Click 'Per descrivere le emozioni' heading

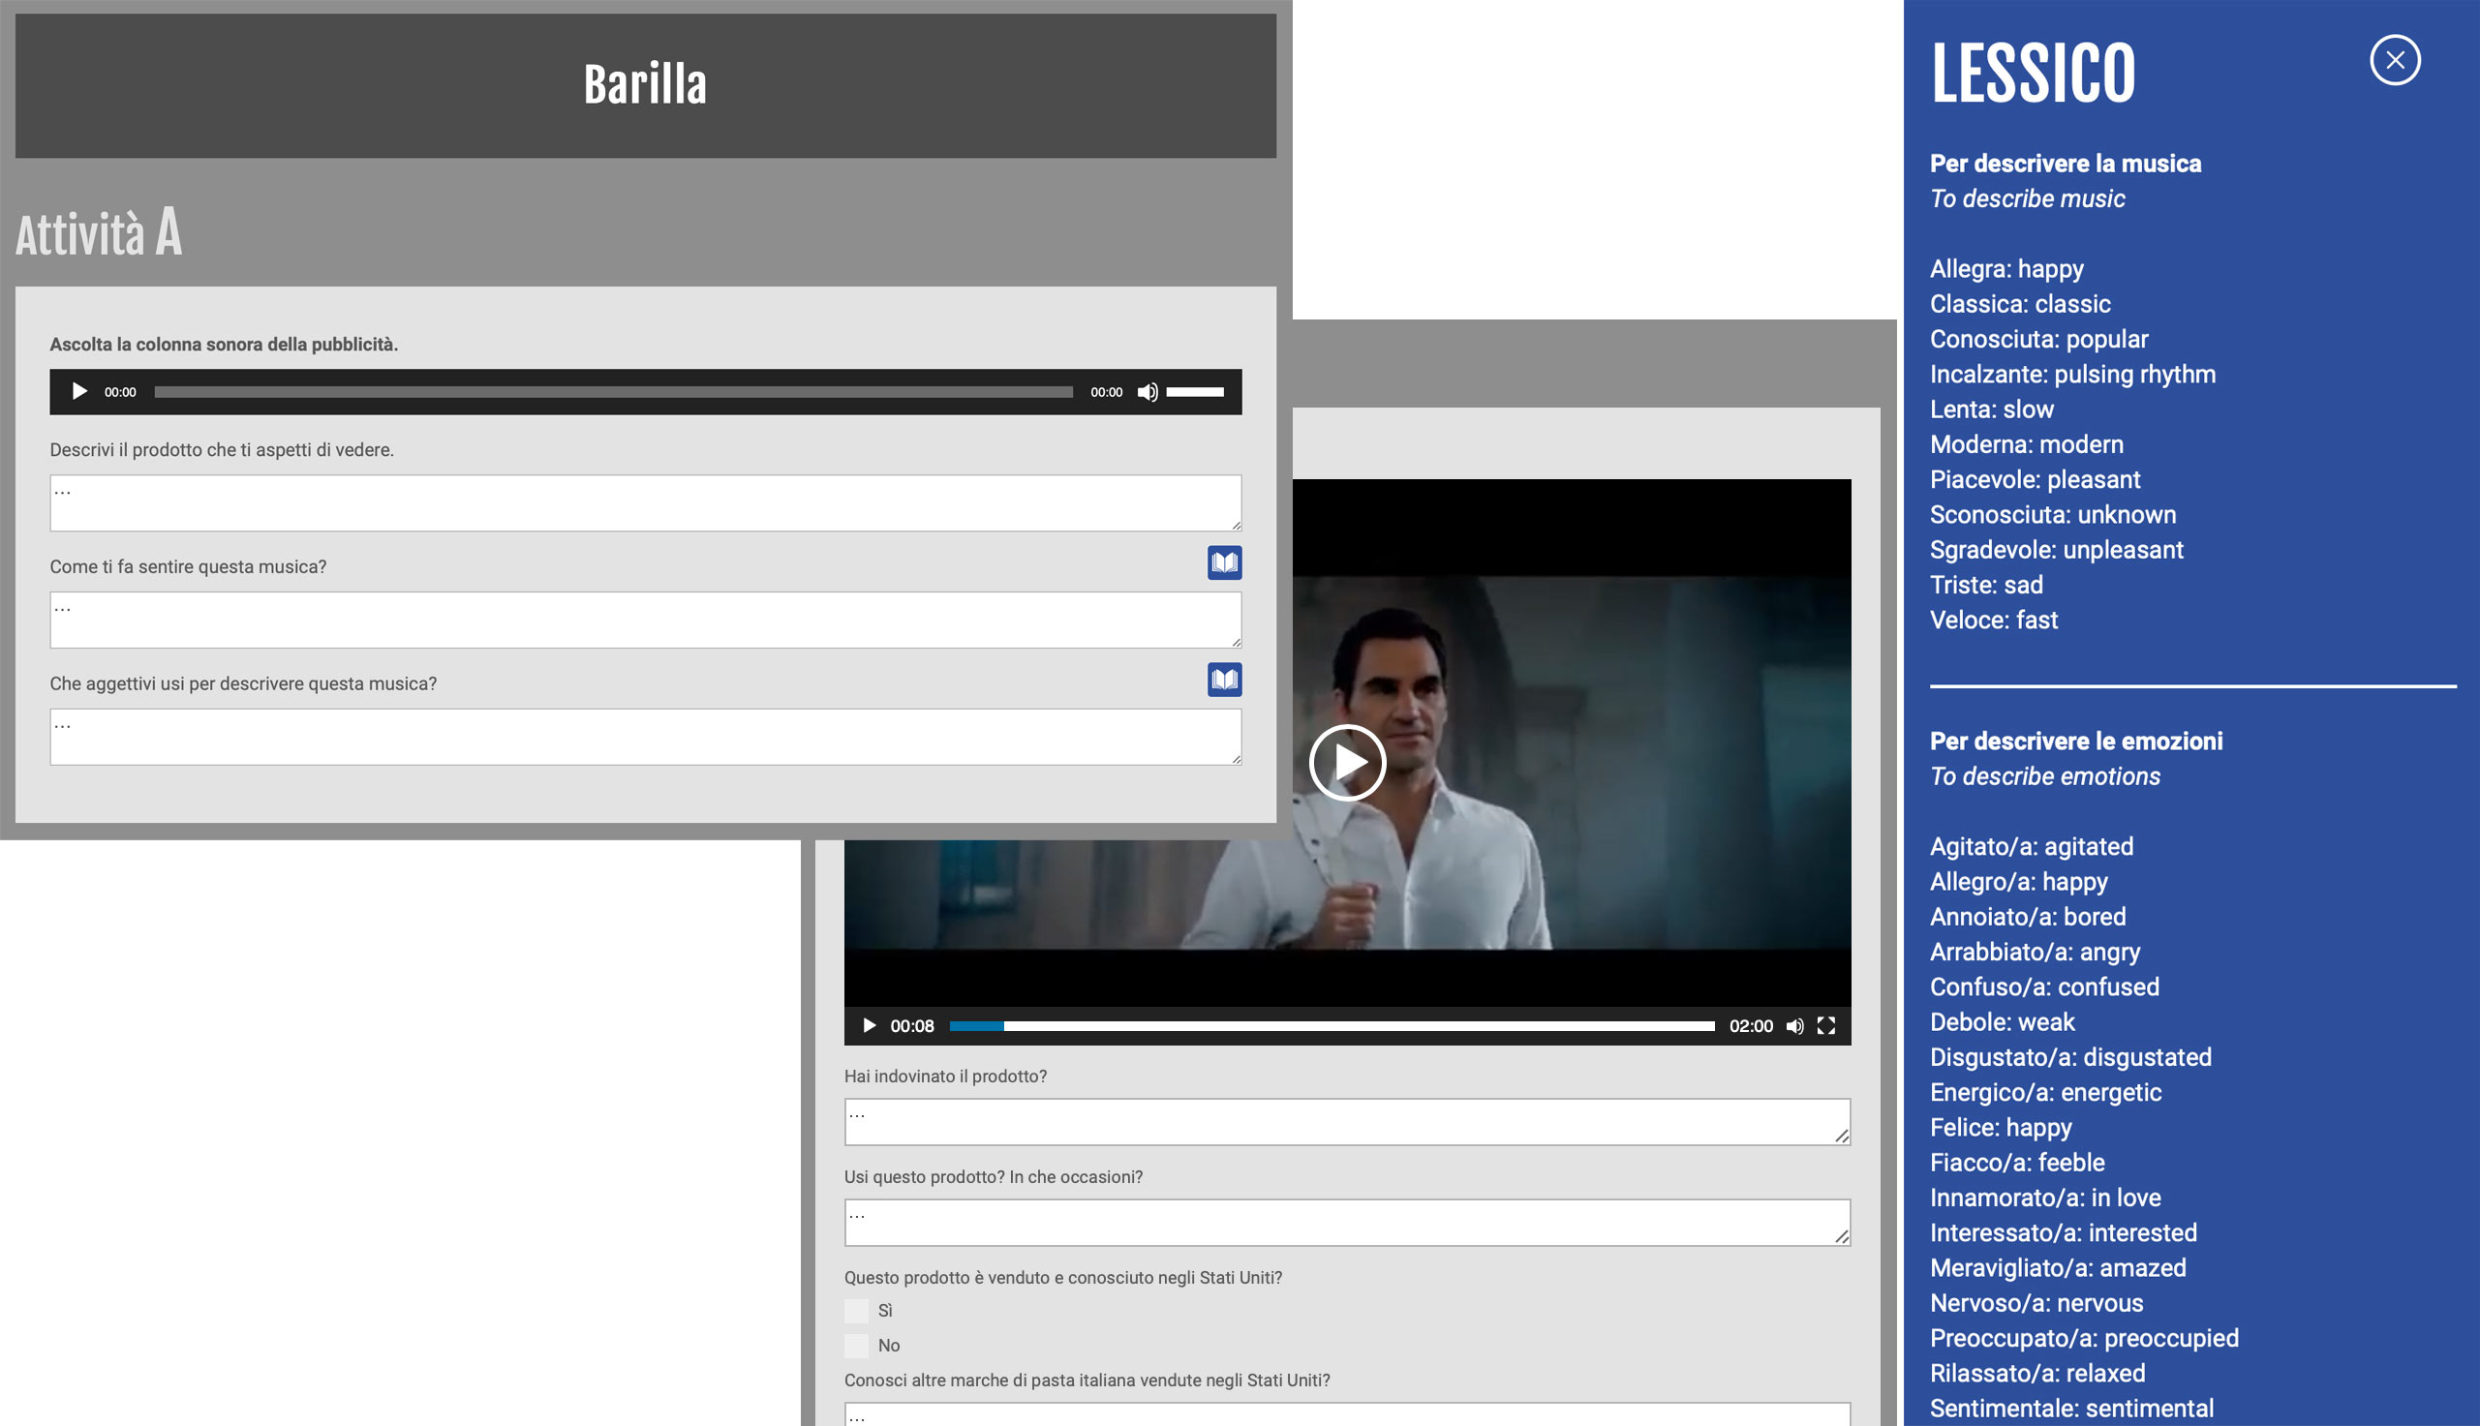[x=2075, y=742]
